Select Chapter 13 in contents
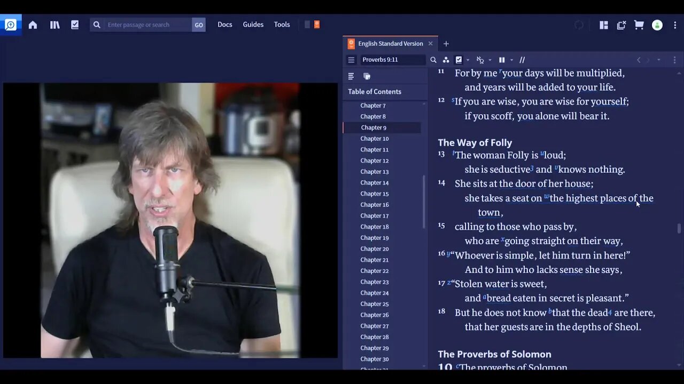 375,172
